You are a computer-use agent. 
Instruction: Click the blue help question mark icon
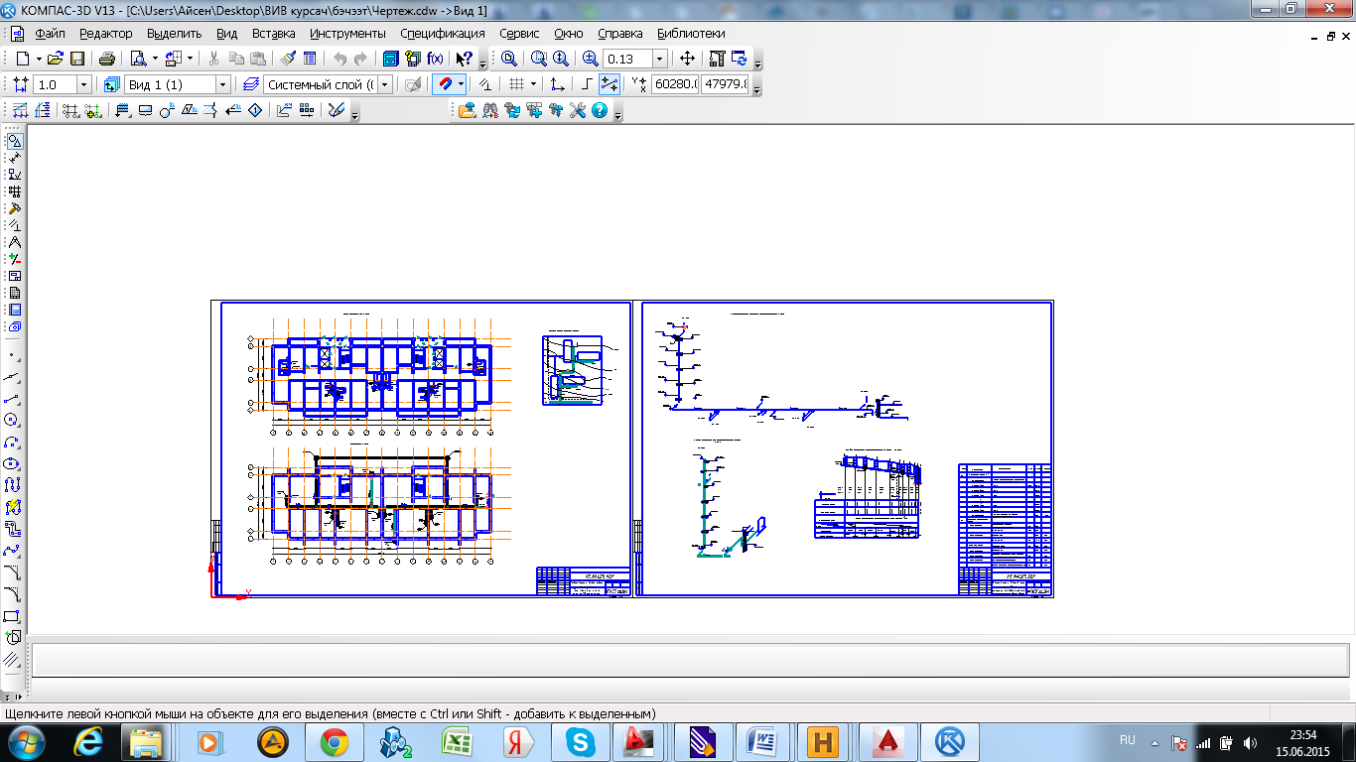pyautogui.click(x=600, y=110)
